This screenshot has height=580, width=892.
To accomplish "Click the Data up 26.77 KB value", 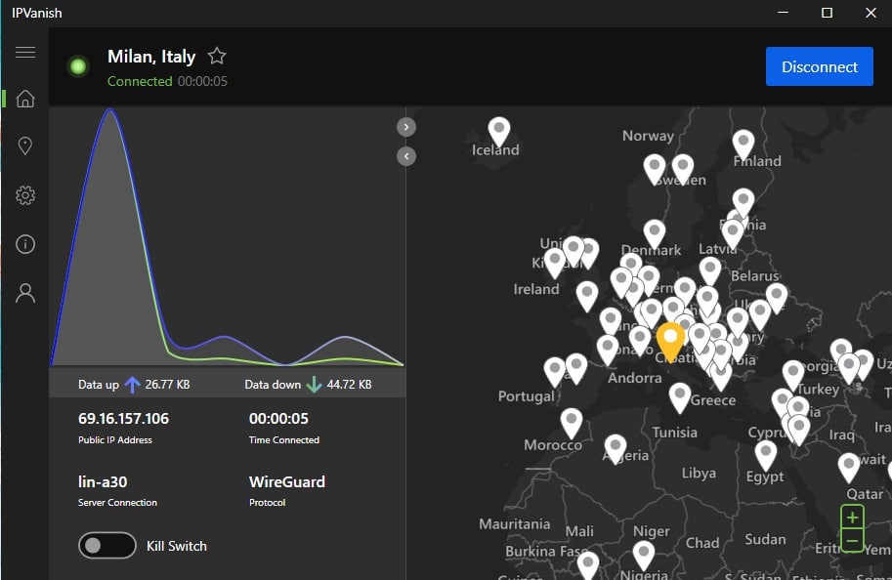I will (167, 385).
